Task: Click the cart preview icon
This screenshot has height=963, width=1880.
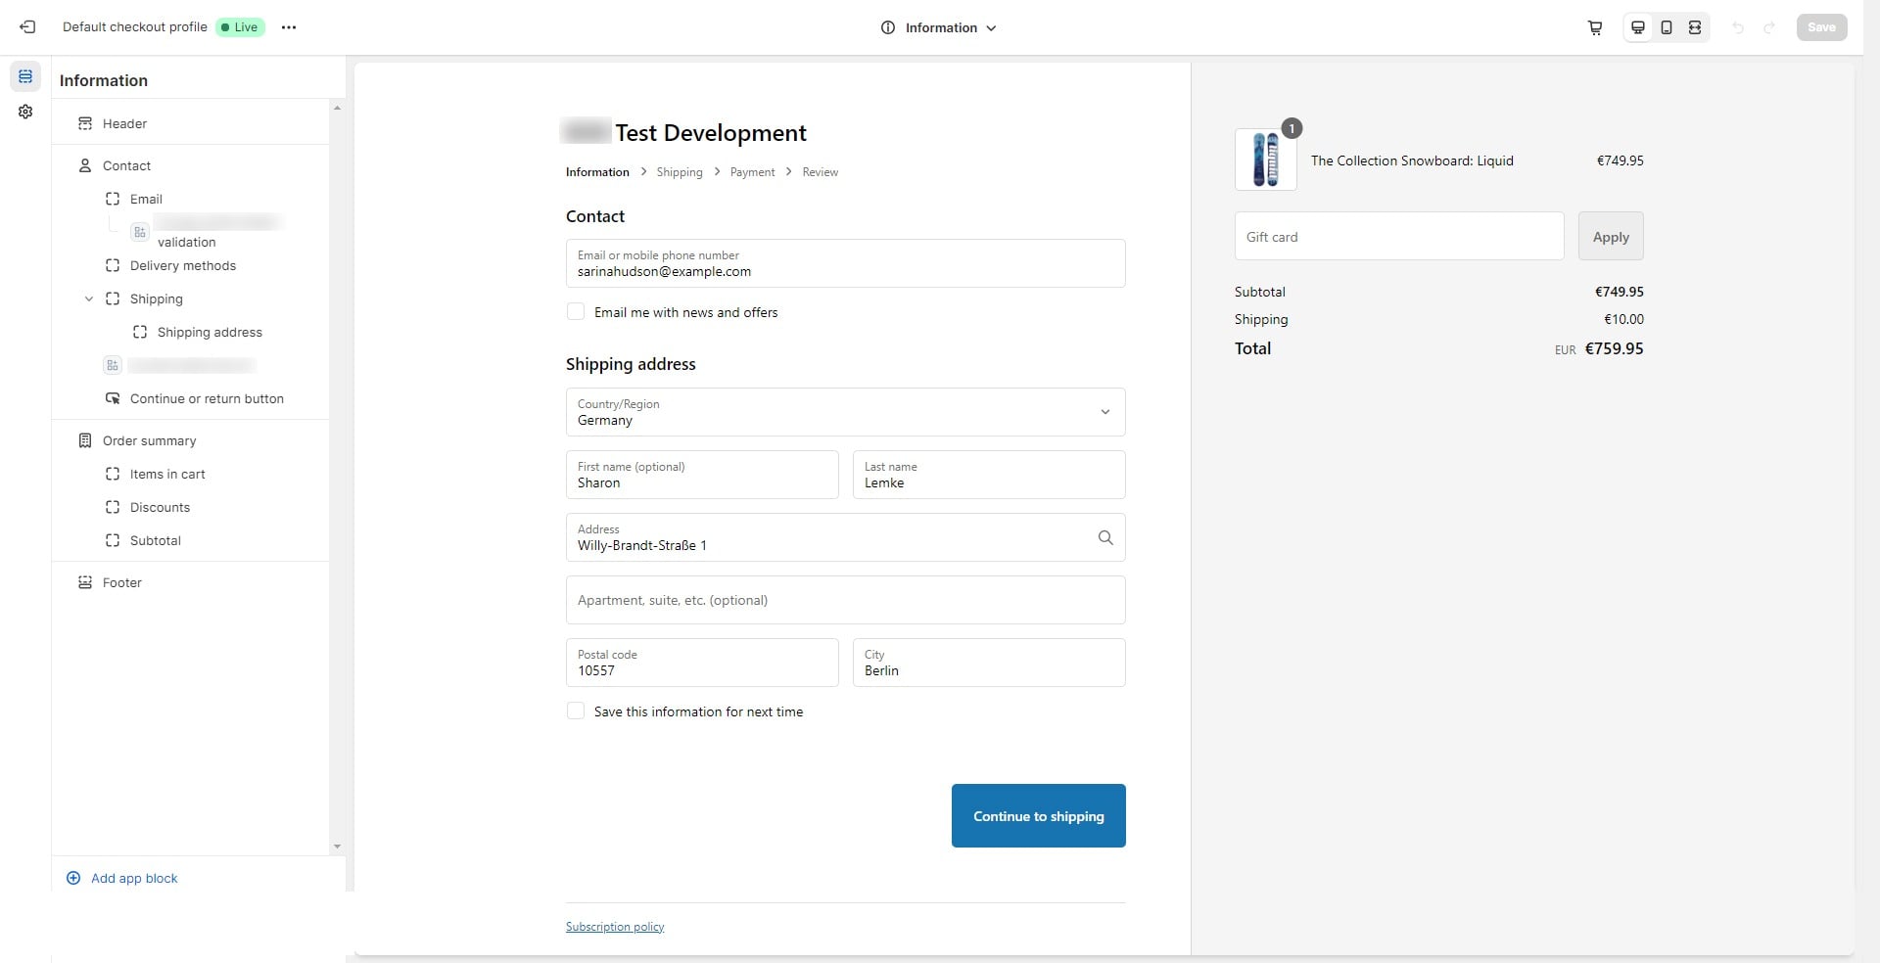Action: pyautogui.click(x=1595, y=27)
